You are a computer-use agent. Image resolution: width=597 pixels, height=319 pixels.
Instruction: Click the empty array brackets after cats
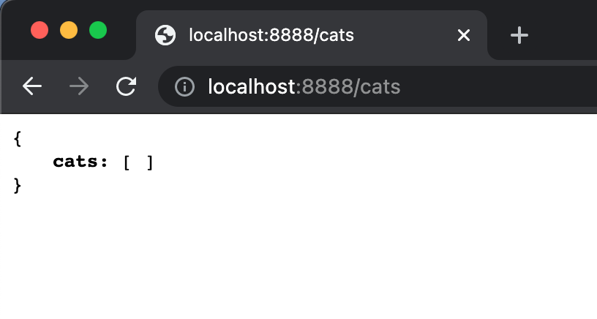click(138, 162)
